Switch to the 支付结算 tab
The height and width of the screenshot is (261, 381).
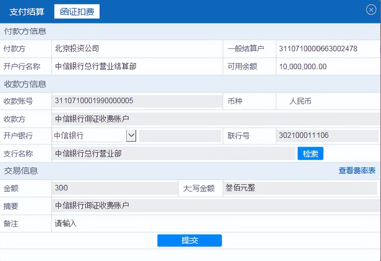[27, 12]
